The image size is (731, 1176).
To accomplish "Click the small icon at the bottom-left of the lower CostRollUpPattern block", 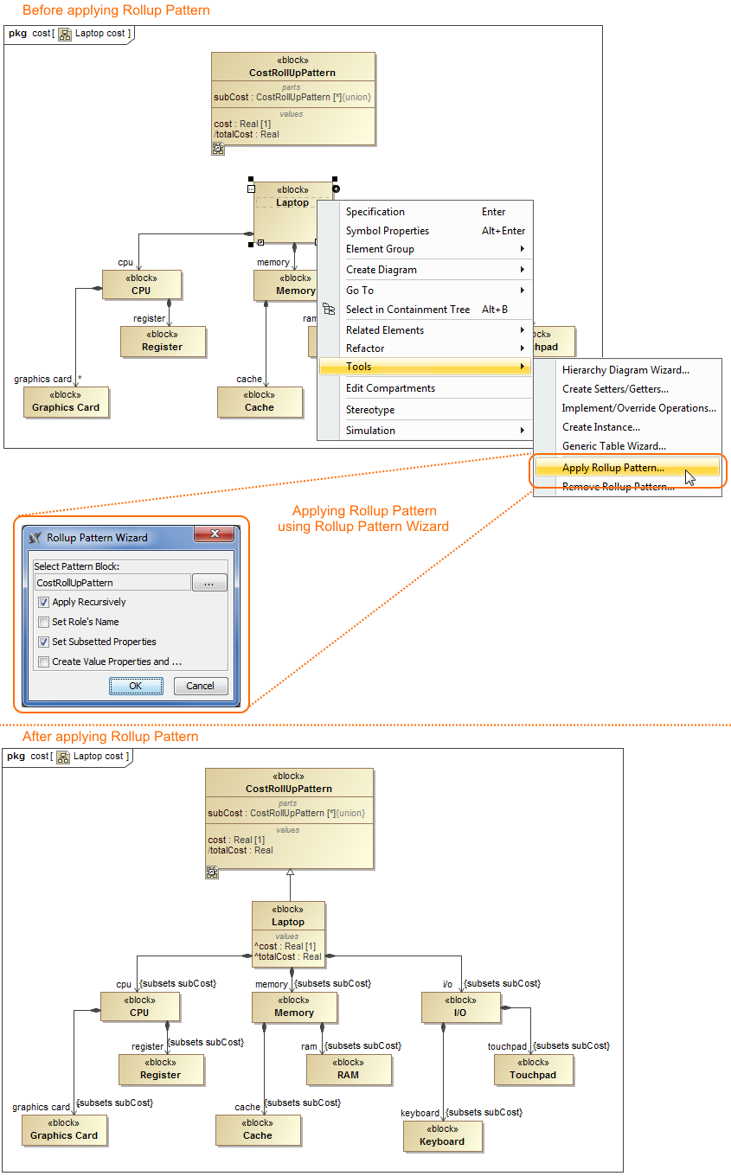I will click(212, 873).
